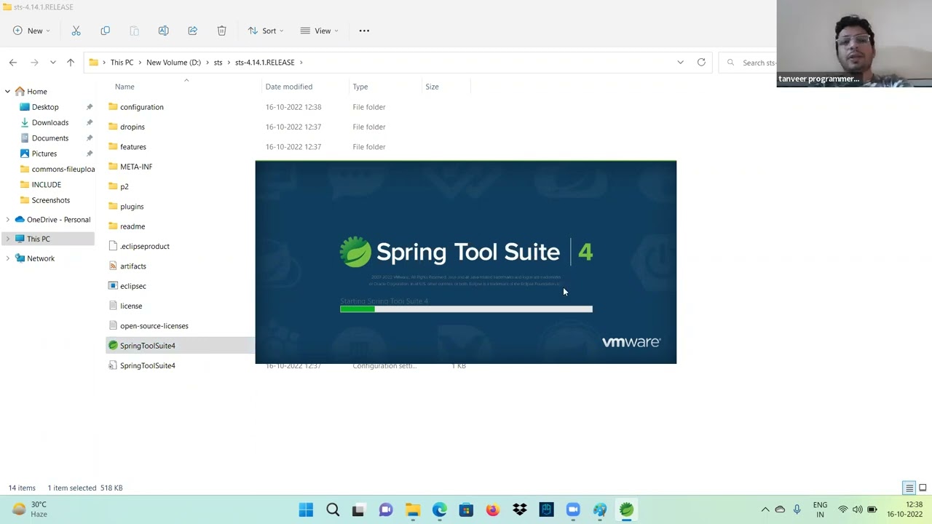Open the New item dropdown
932x524 pixels.
point(31,31)
